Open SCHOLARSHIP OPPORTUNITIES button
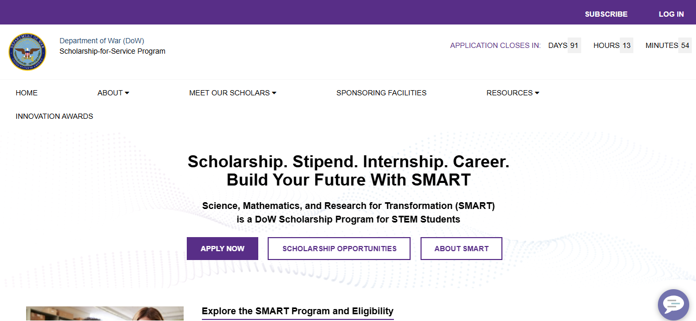 tap(339, 249)
